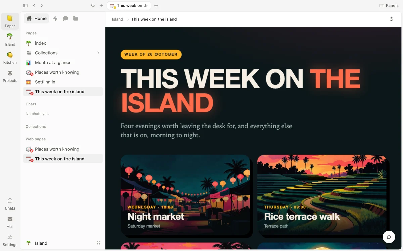The width and height of the screenshot is (403, 251).
Task: Click the 'Terrace path' subtitle
Action: pyautogui.click(x=276, y=226)
